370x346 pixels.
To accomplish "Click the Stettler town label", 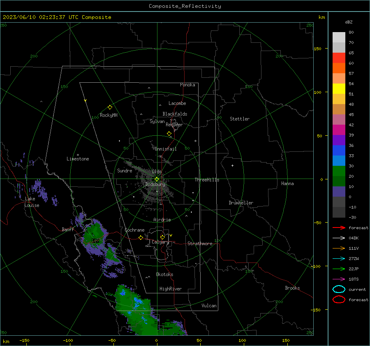I will 240,119.
